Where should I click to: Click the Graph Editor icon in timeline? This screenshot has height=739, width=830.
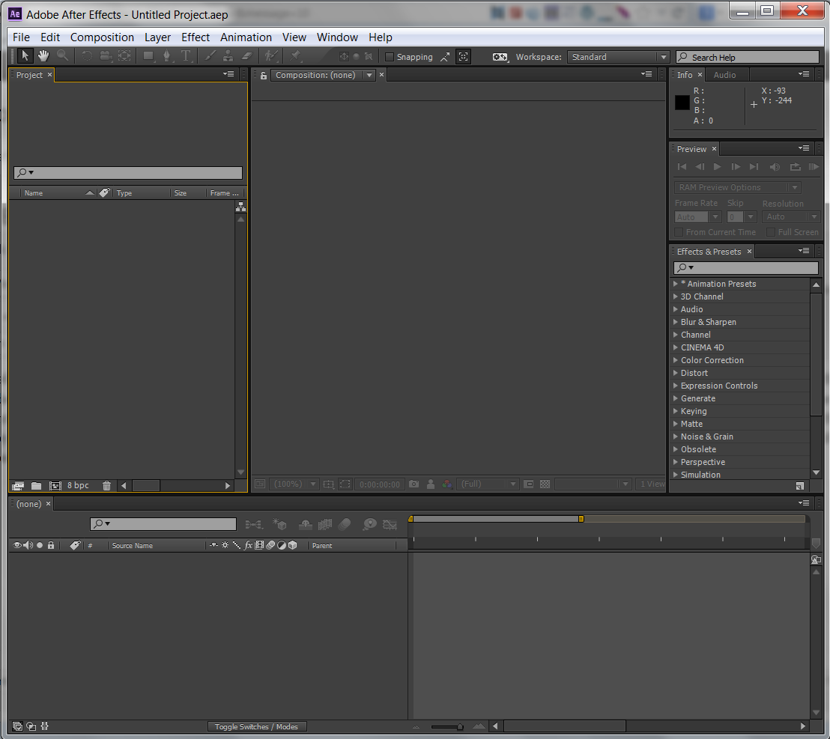click(390, 524)
